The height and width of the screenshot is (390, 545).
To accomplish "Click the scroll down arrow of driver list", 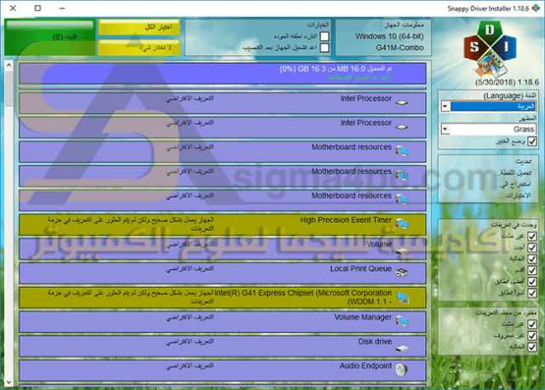I will coord(9,382).
